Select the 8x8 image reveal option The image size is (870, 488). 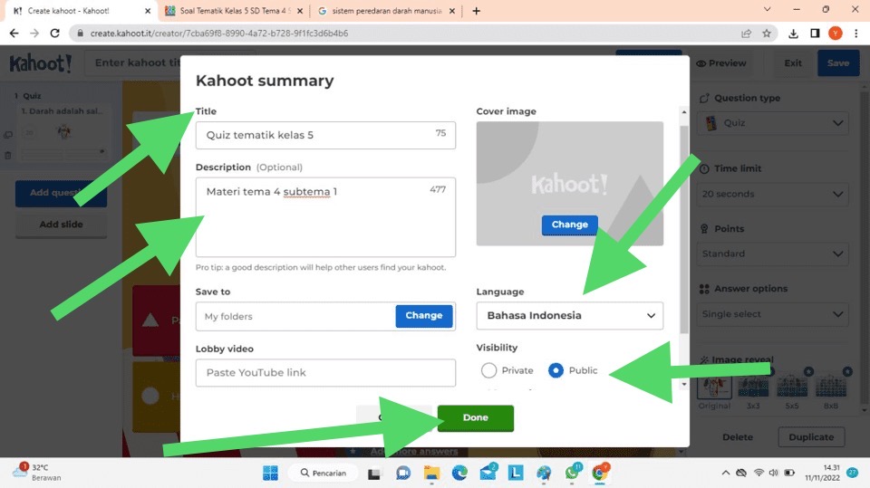[831, 387]
